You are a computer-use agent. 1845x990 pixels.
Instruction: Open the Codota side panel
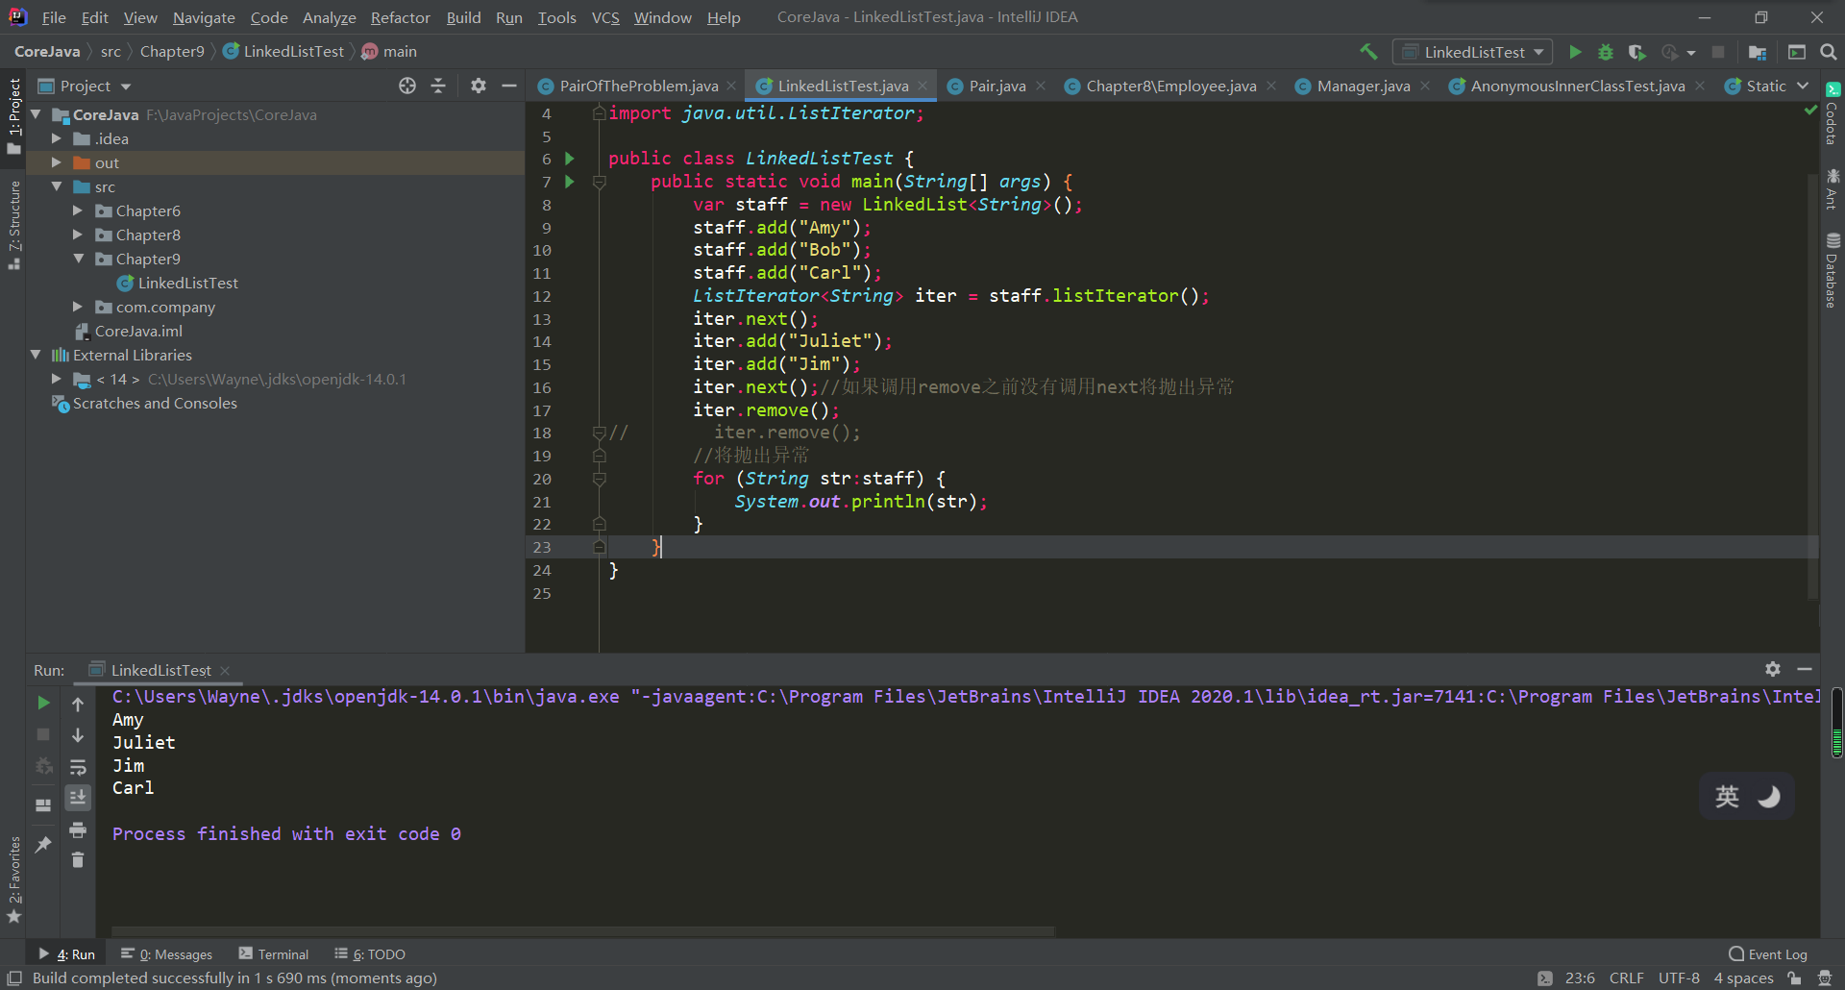1833,113
